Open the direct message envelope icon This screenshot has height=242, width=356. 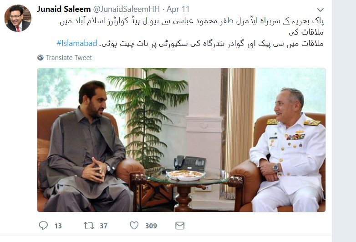[180, 226]
